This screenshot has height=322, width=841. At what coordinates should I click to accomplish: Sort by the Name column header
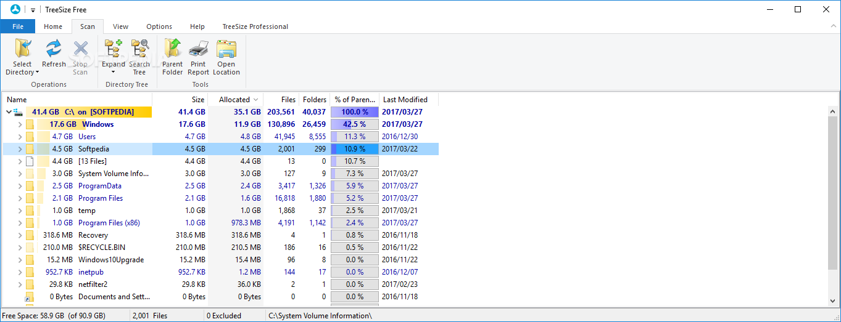pyautogui.click(x=78, y=99)
